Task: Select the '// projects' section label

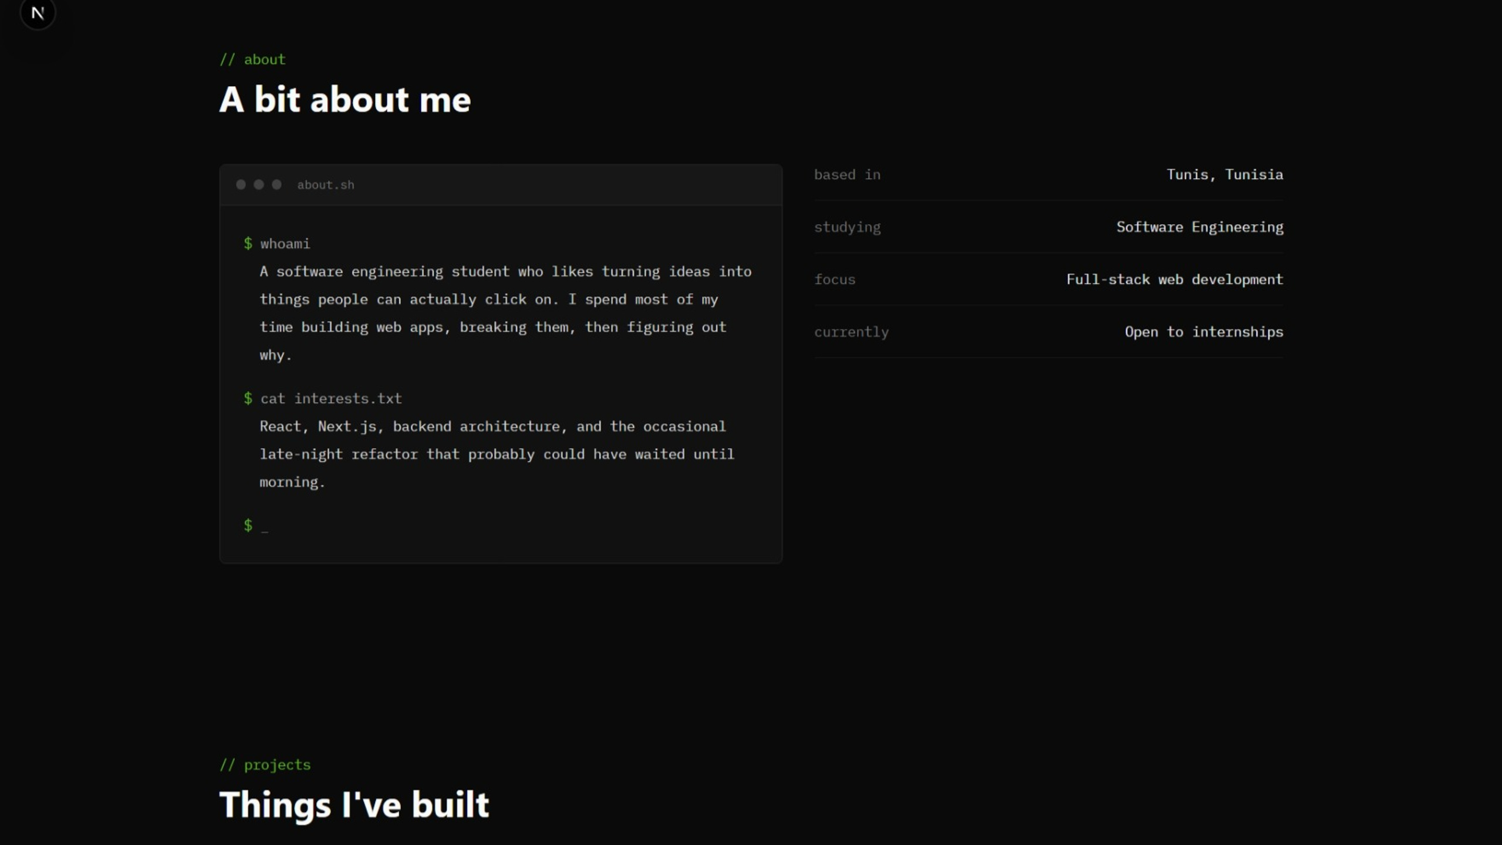Action: 265,765
